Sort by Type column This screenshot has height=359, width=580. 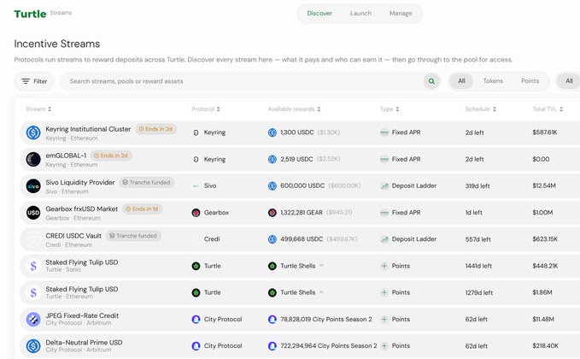(x=390, y=109)
